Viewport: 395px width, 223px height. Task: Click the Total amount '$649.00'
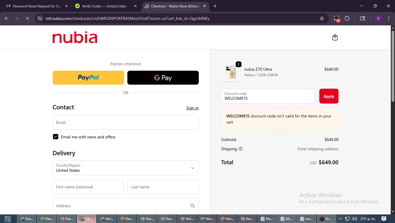pyautogui.click(x=328, y=162)
